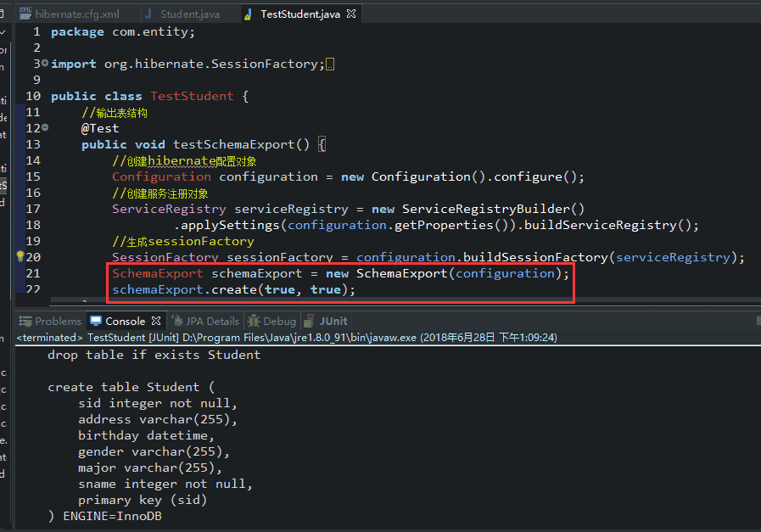Open the Student.java editor tab
The image size is (761, 532).
pyautogui.click(x=189, y=14)
